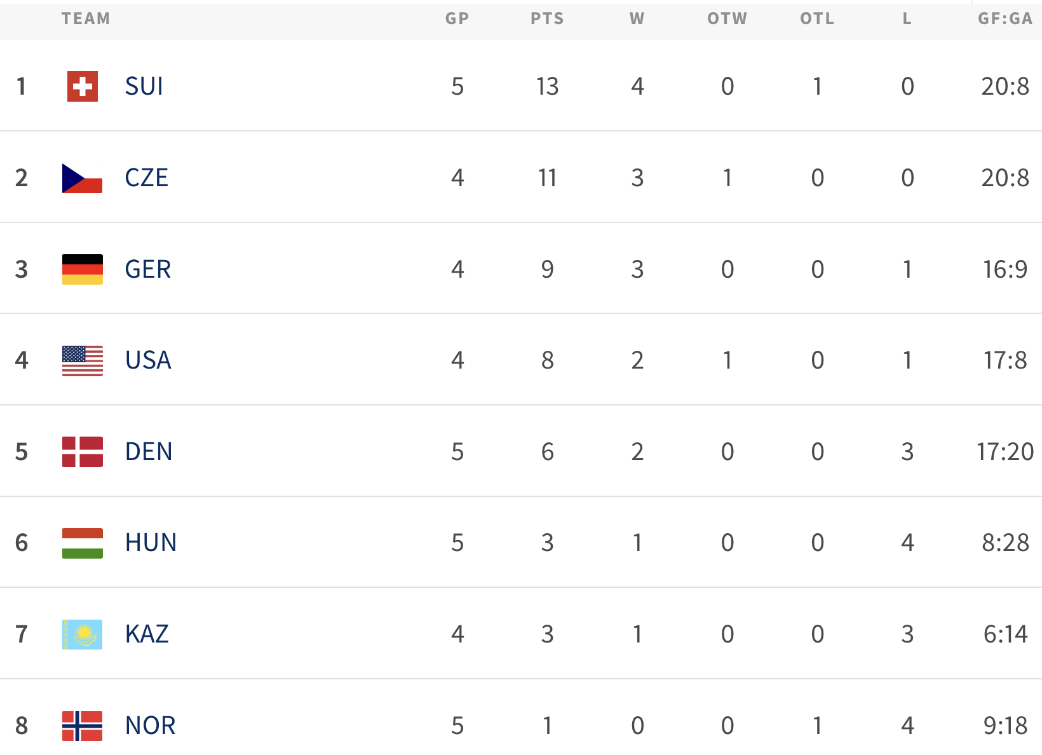Click the OTW column header

click(x=727, y=19)
